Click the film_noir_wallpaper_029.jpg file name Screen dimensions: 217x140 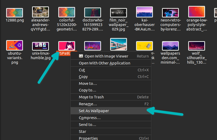pyautogui.click(x=119, y=25)
